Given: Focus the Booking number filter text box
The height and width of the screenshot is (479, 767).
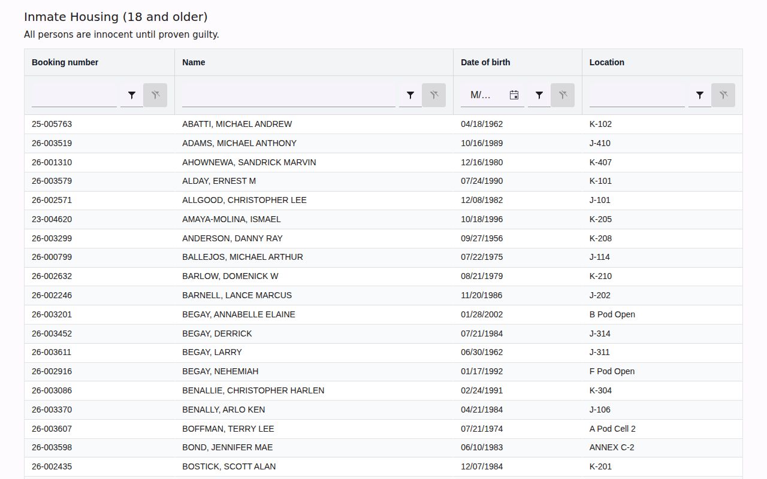Looking at the screenshot, I should (74, 95).
